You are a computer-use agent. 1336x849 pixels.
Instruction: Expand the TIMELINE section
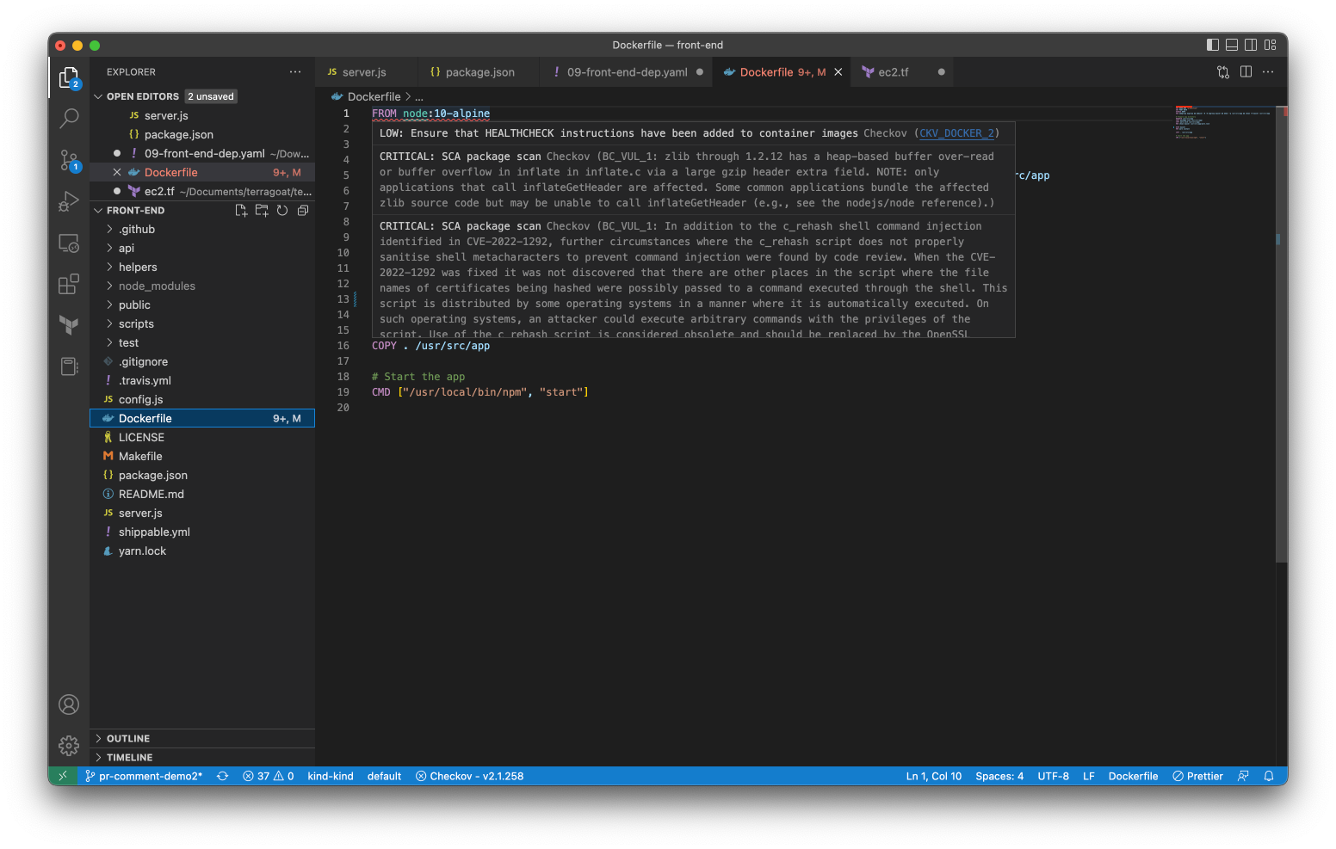pos(129,758)
